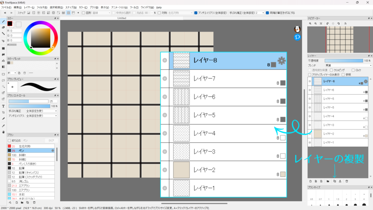Open the ブレンド mode dropdown
Viewport: 373px width, 210px height.
pos(348,65)
